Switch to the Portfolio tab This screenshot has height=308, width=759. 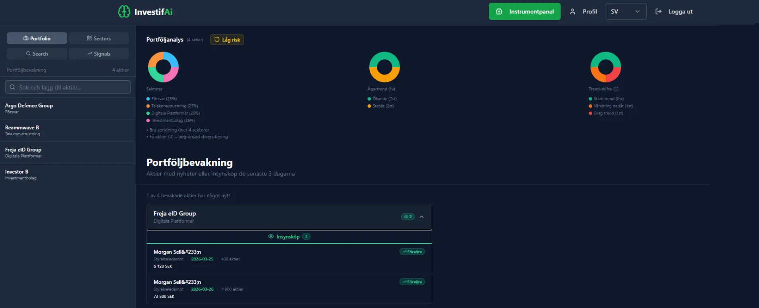(x=37, y=38)
